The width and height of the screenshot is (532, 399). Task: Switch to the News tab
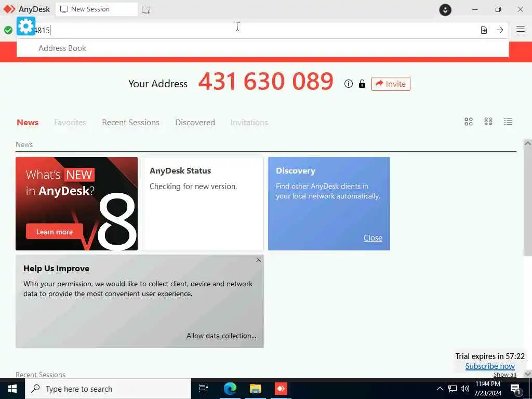(x=28, y=123)
